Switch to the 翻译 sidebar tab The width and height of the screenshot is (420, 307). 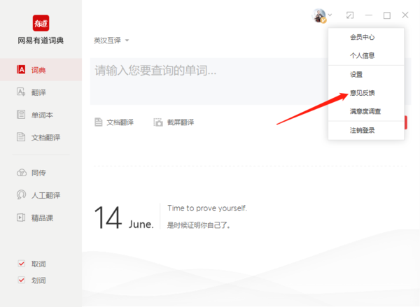[41, 92]
